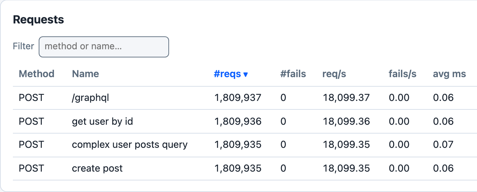Image resolution: width=477 pixels, height=192 pixels.
Task: Sort by the avg ms column header
Action: click(450, 74)
